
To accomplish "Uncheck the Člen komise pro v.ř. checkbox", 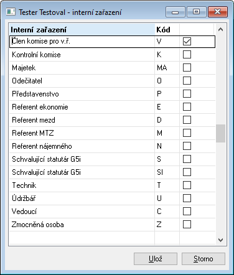I will [x=187, y=42].
